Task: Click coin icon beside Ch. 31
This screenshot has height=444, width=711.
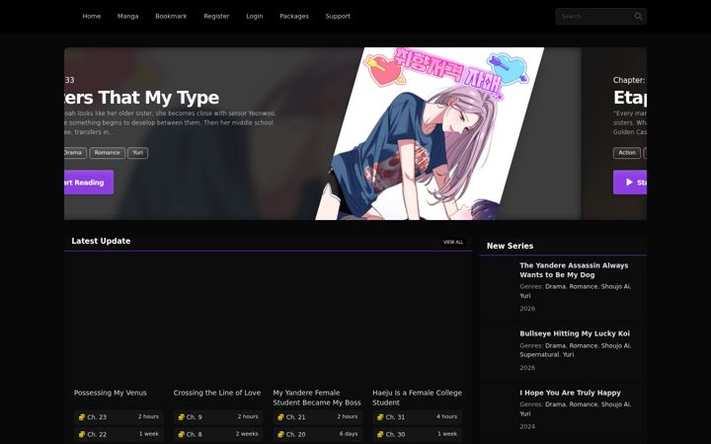Action: pyautogui.click(x=380, y=416)
